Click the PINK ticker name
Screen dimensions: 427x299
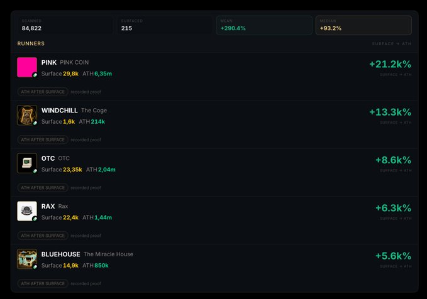coord(49,63)
